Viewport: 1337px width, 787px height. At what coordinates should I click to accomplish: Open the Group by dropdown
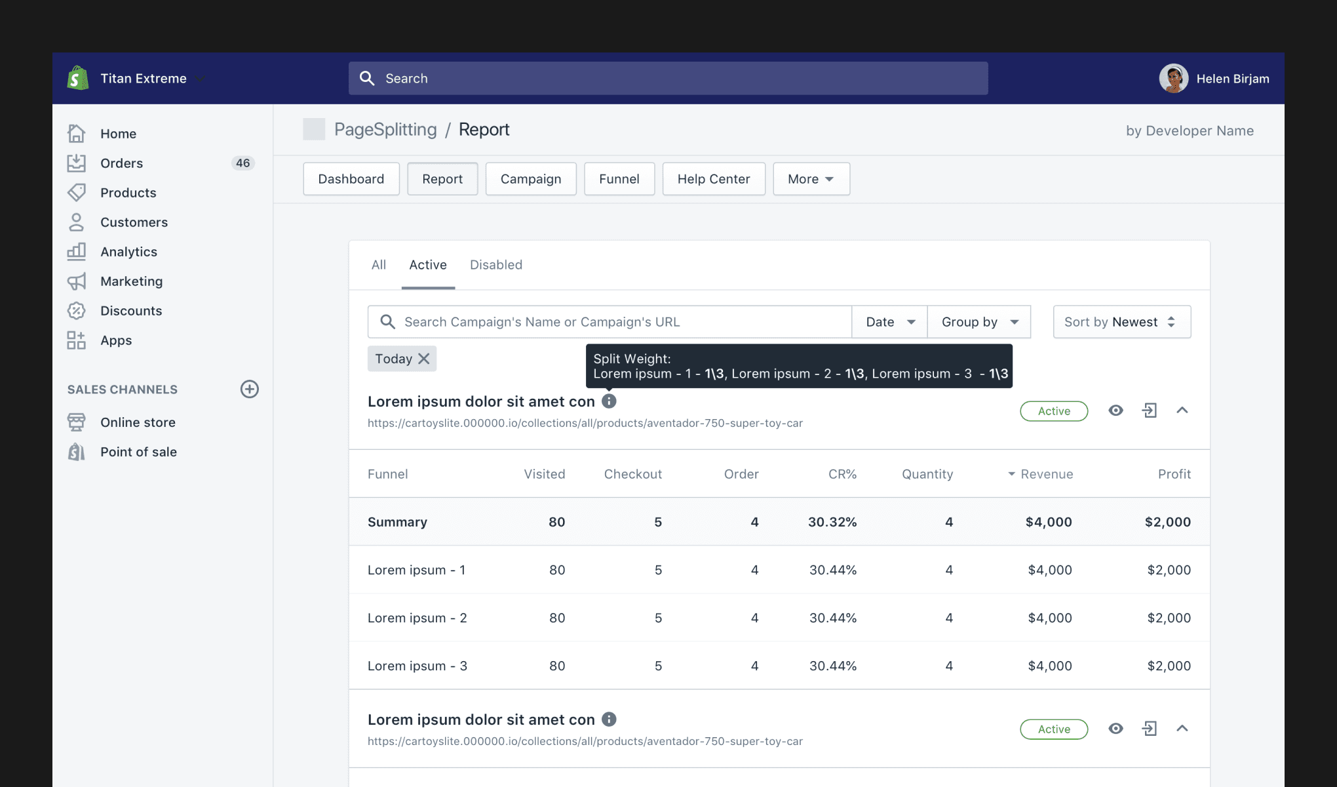tap(979, 322)
